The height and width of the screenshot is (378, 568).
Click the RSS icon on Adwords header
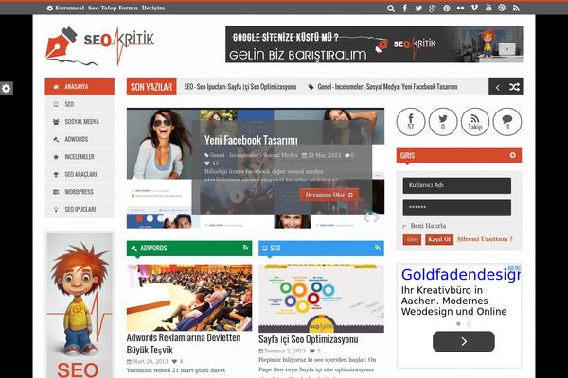245,248
